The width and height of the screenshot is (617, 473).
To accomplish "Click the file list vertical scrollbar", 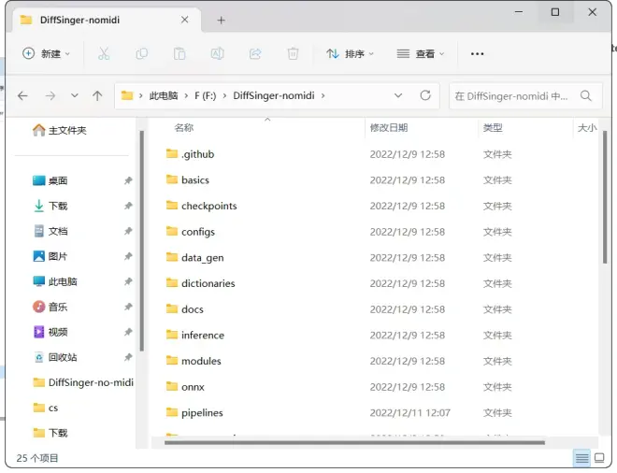I will pyautogui.click(x=605, y=197).
